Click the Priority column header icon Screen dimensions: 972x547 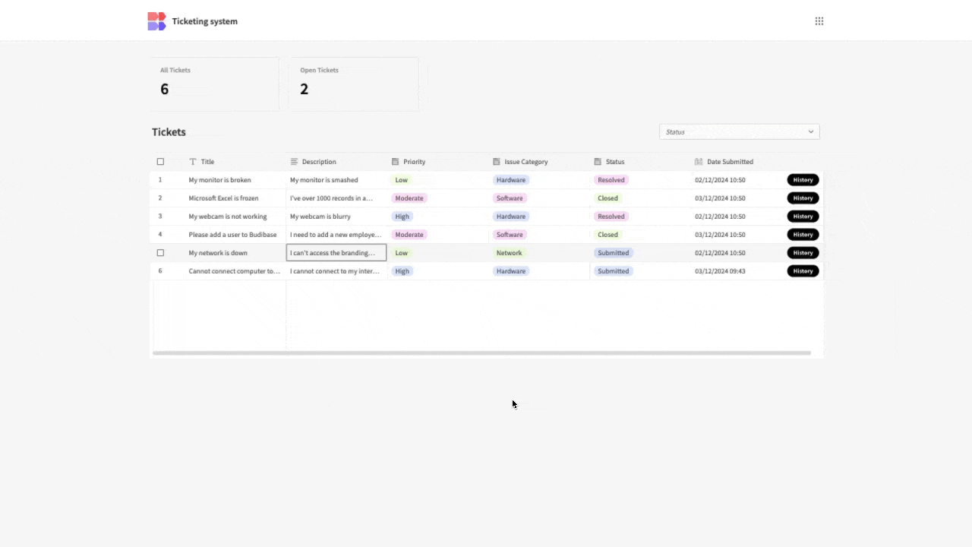(395, 161)
